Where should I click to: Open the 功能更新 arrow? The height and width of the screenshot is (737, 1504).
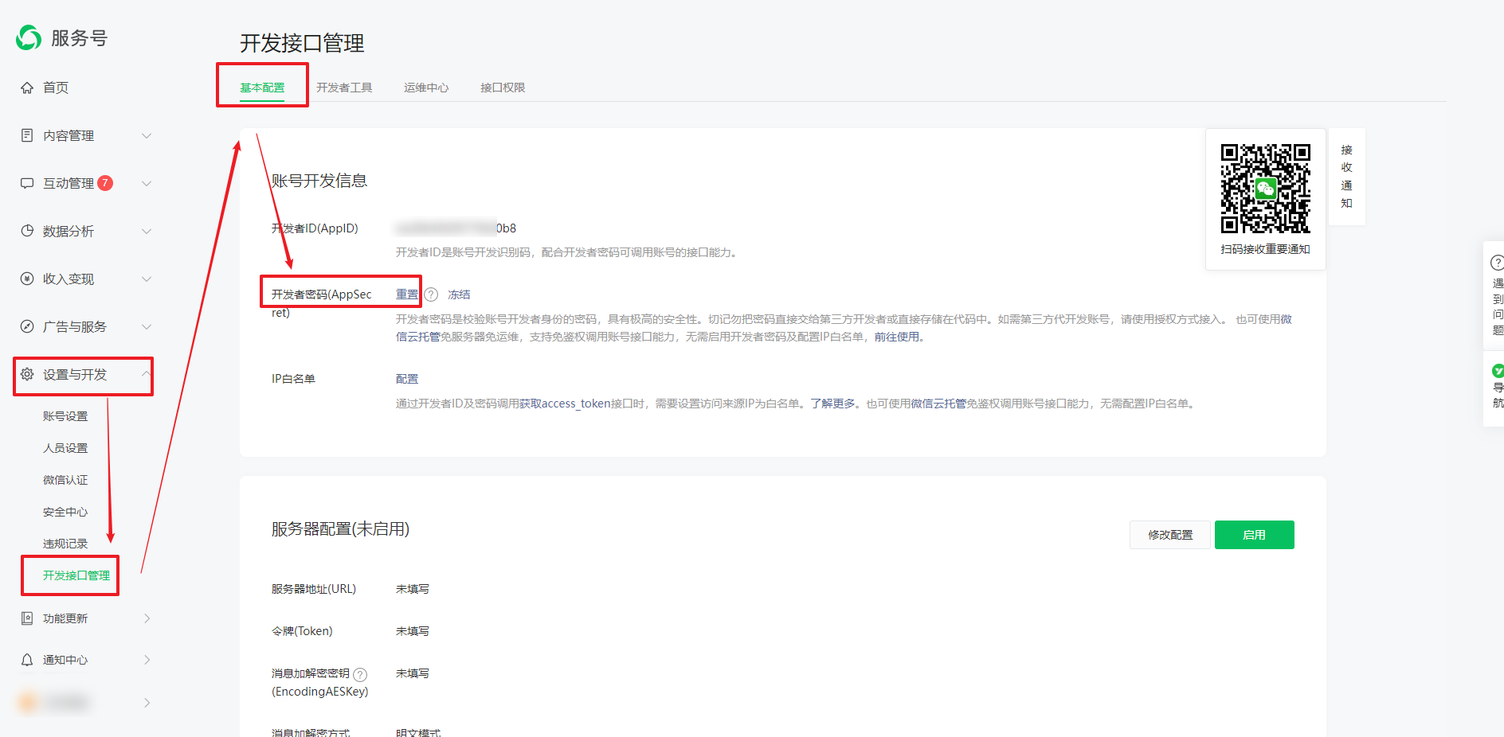(x=147, y=618)
